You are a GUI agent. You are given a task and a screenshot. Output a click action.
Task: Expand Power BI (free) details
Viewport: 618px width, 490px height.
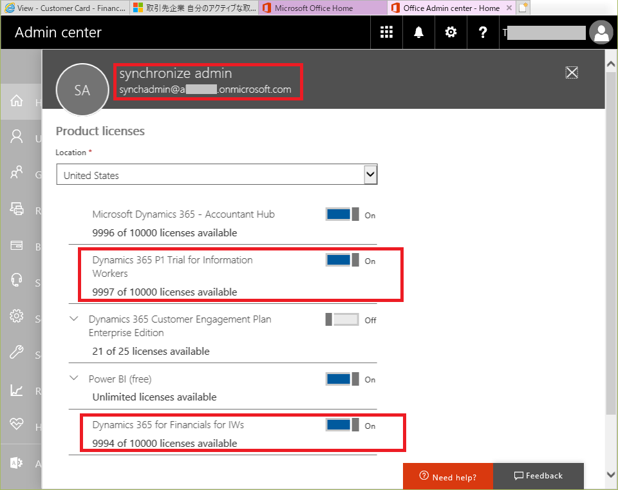tap(73, 378)
